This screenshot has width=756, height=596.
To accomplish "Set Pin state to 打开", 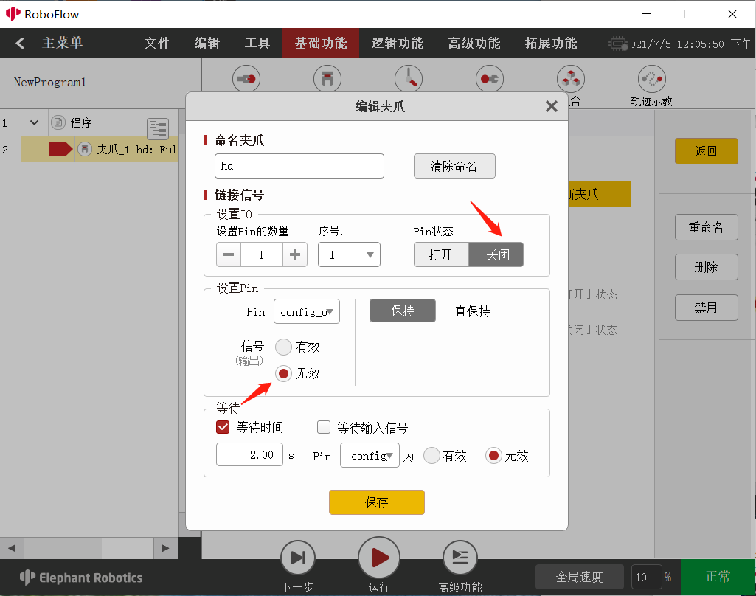I will (440, 254).
